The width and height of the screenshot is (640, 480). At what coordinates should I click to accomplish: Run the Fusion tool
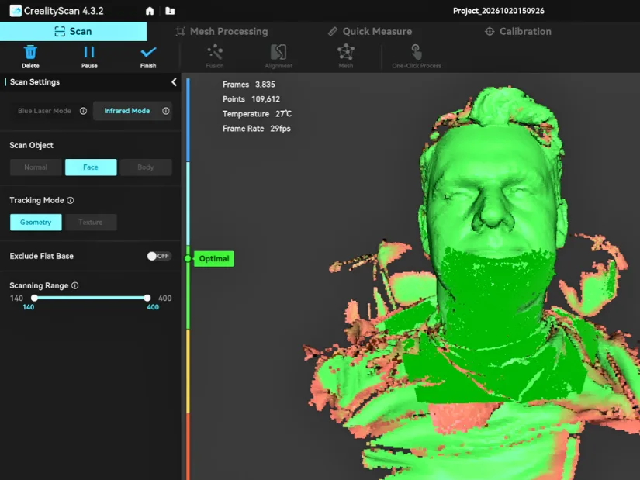click(x=215, y=57)
